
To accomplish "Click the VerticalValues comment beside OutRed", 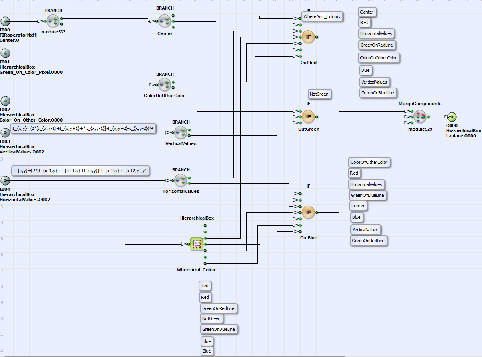I will click(x=374, y=82).
